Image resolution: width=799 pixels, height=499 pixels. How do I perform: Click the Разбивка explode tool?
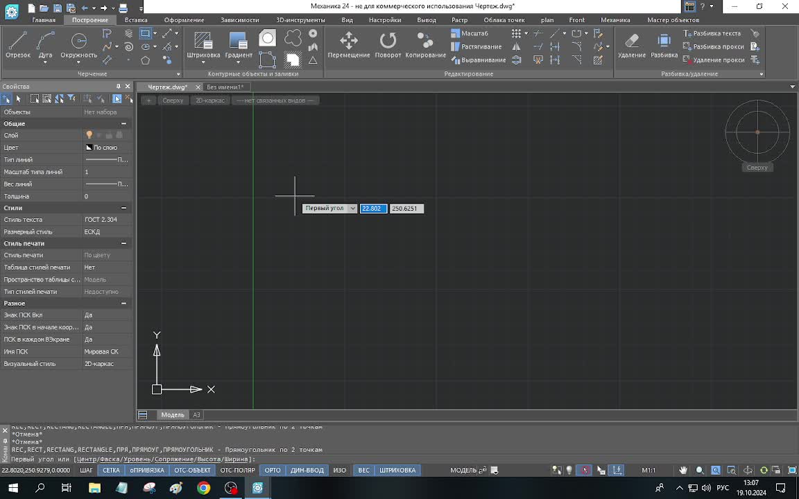(664, 45)
